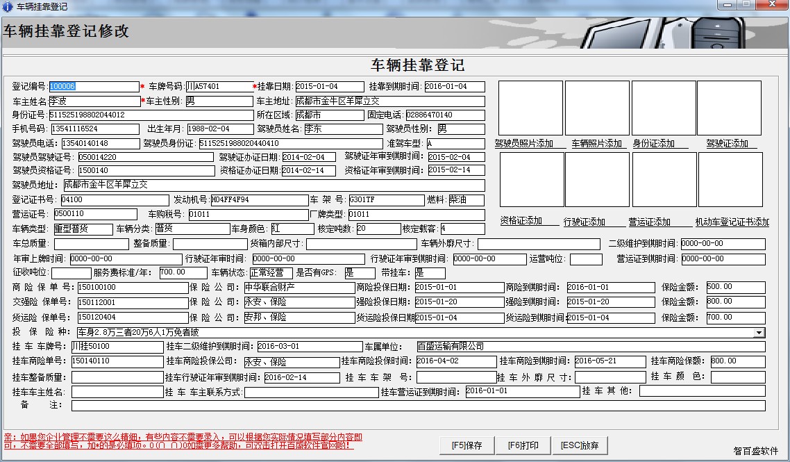This screenshot has width=790, height=462.
Task: Click the 身份证添加 link
Action: (x=653, y=143)
